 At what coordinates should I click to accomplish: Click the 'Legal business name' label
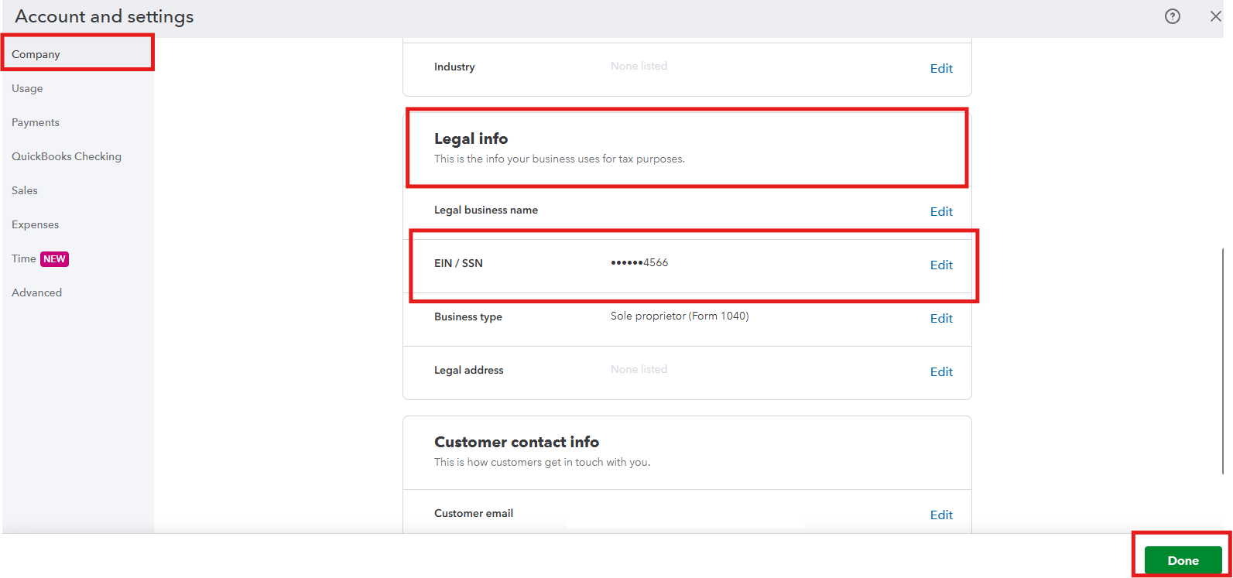point(485,210)
